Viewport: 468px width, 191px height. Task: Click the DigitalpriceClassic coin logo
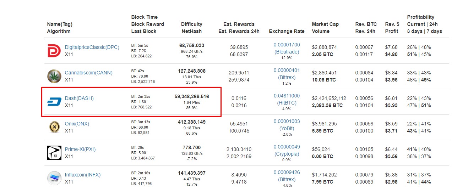(54, 51)
